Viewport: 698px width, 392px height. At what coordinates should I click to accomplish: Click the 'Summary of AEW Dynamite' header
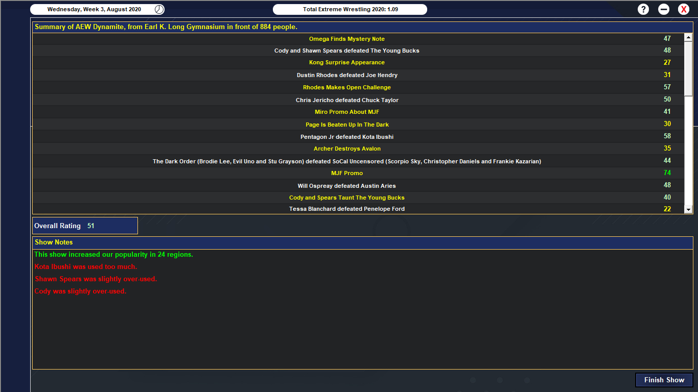pos(363,27)
